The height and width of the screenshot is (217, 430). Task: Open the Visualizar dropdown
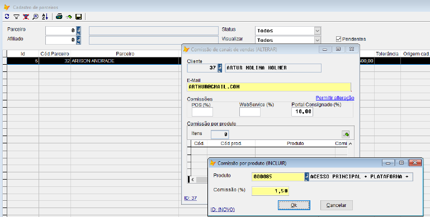pyautogui.click(x=317, y=40)
